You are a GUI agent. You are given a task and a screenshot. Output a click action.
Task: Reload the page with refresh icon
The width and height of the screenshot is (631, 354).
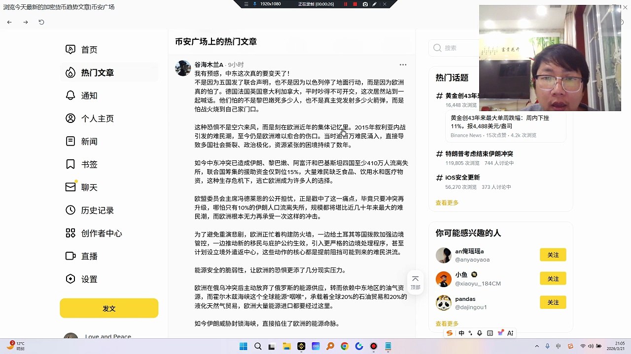(41, 22)
